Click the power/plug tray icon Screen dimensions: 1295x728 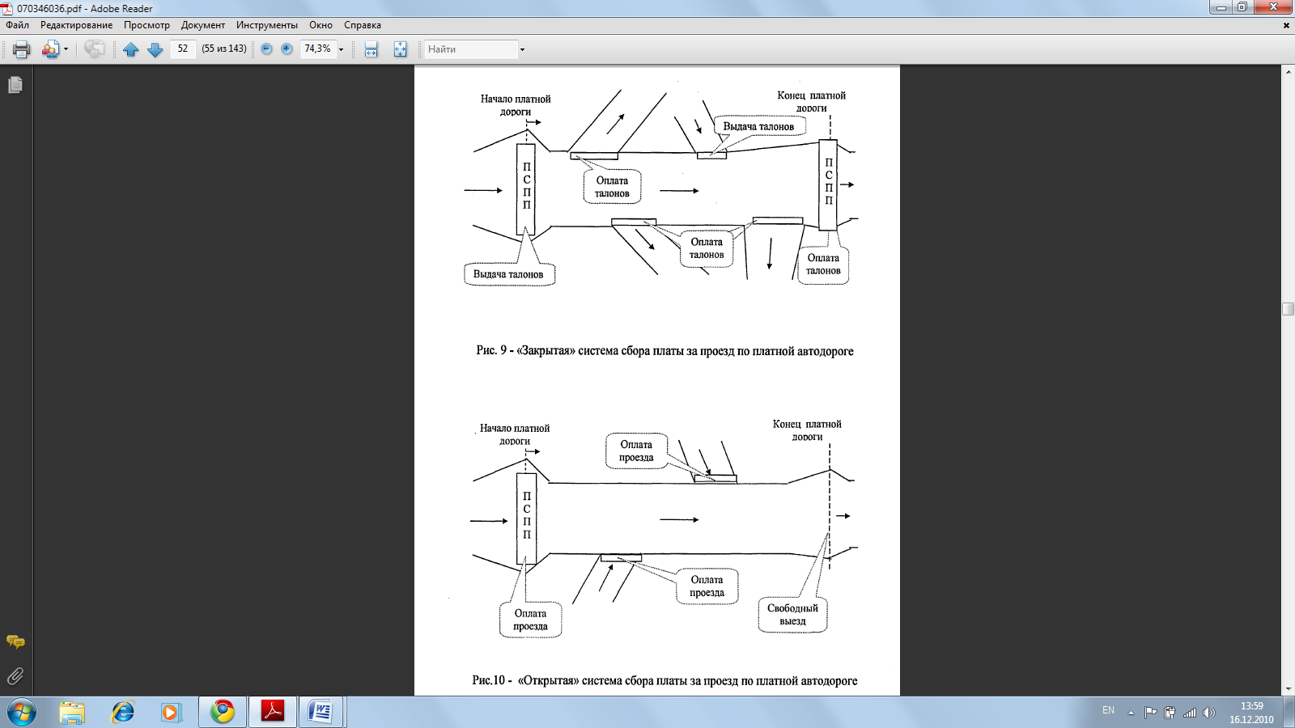point(1170,713)
